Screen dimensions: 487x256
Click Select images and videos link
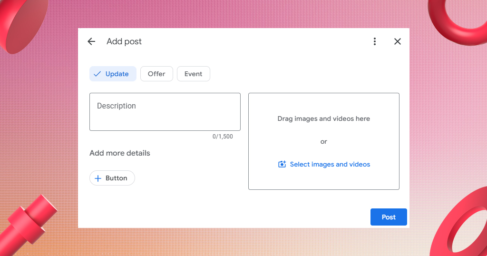(324, 164)
